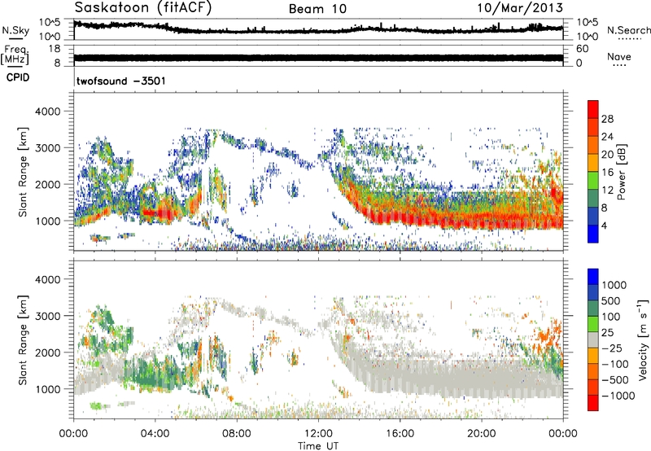Click the '10^5' left tick of noise panel
The height and width of the screenshot is (451, 651).
point(50,22)
